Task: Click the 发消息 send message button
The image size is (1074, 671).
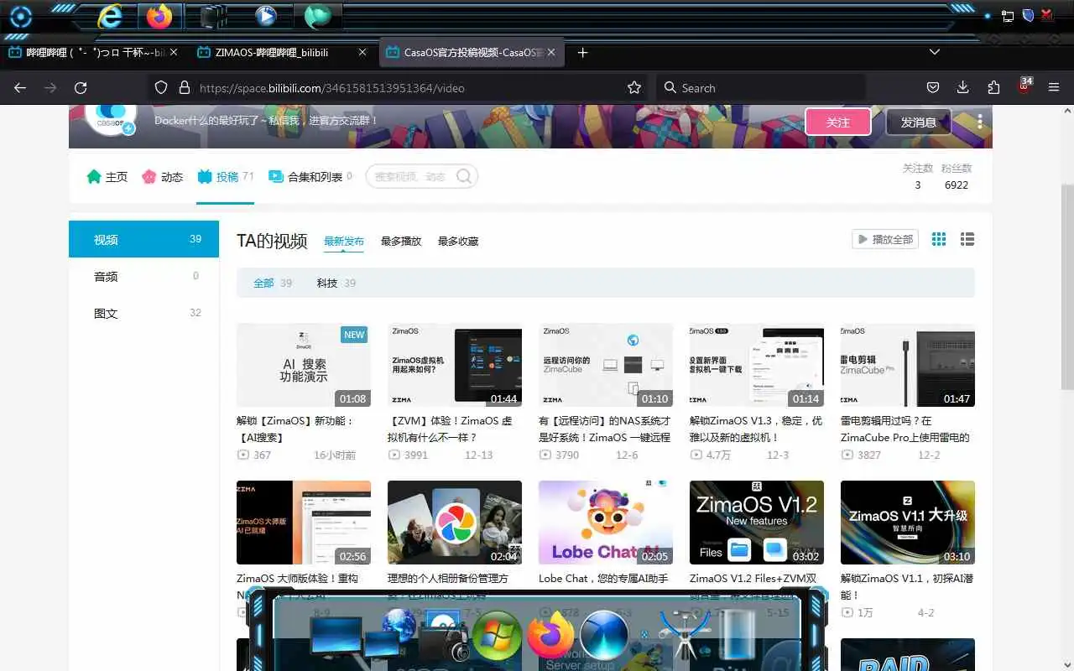Action: coord(919,122)
